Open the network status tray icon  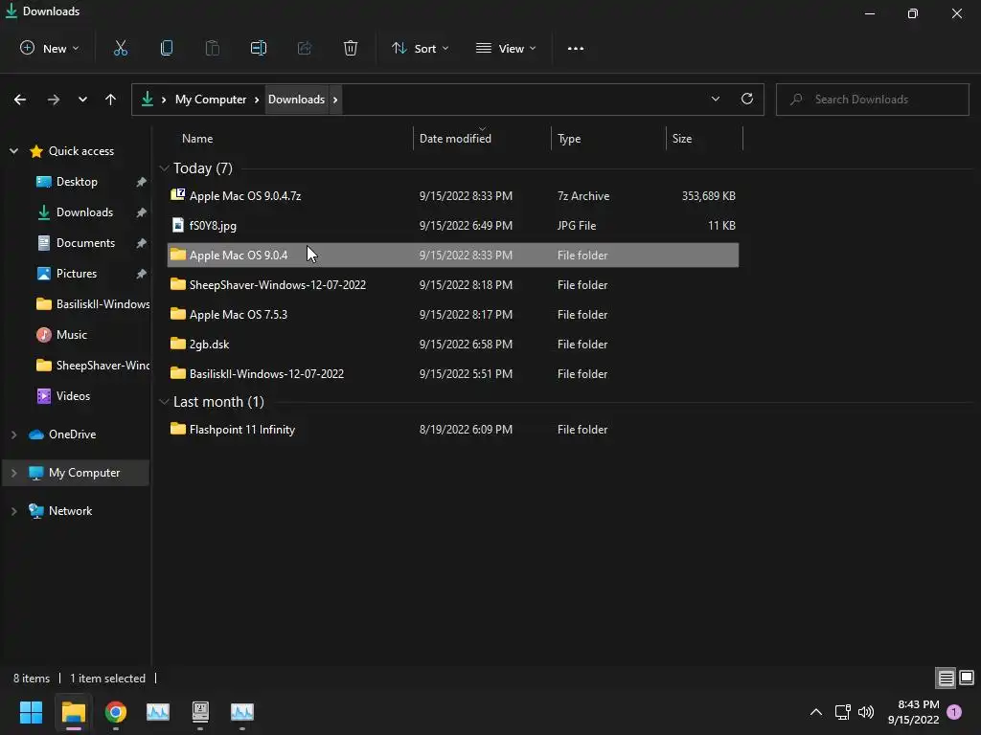click(x=842, y=712)
